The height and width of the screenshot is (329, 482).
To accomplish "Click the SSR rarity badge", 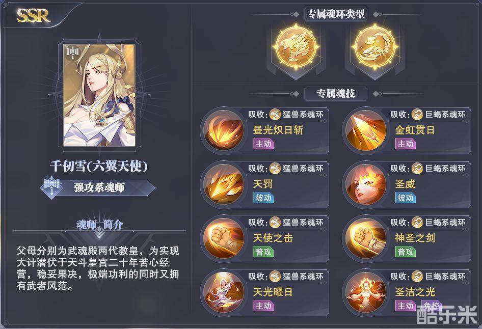I will click(x=33, y=15).
